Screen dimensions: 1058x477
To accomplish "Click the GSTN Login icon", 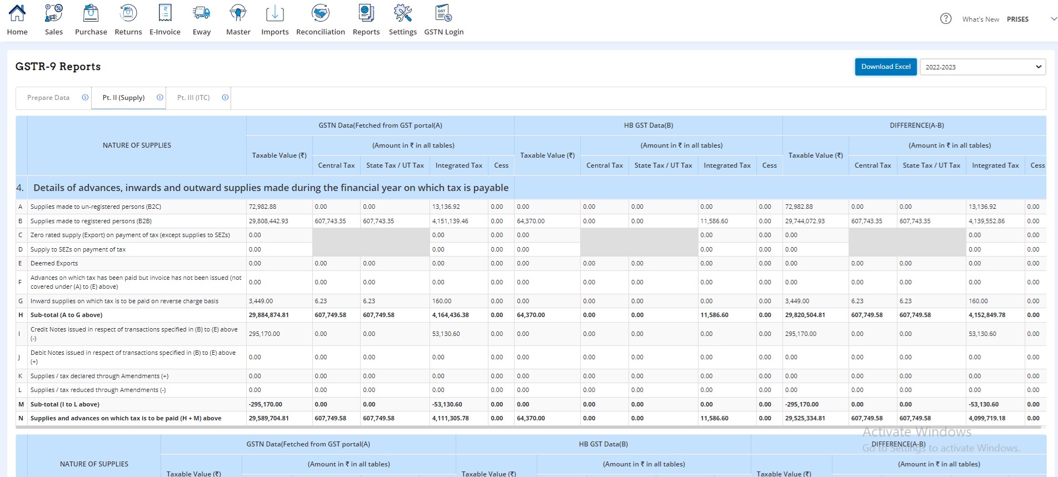I will pos(444,13).
